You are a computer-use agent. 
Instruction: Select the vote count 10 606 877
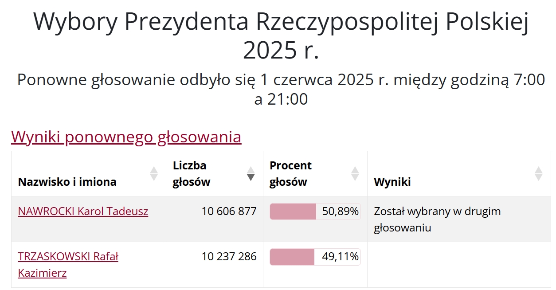pos(229,211)
